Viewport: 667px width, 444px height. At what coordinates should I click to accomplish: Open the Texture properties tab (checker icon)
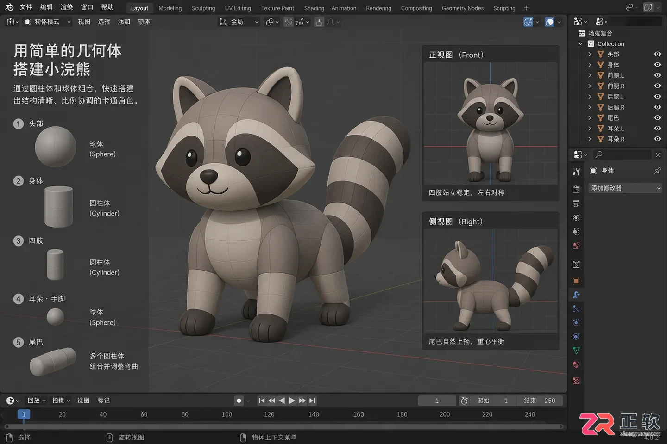576,381
